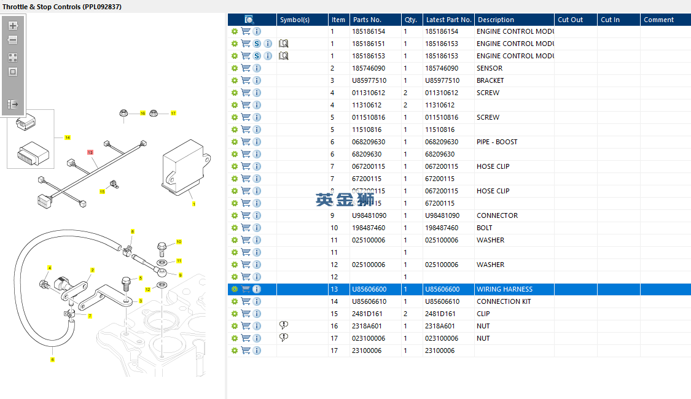Image resolution: width=691 pixels, height=399 pixels.
Task: Click the Cut Out column header
Action: [576, 20]
